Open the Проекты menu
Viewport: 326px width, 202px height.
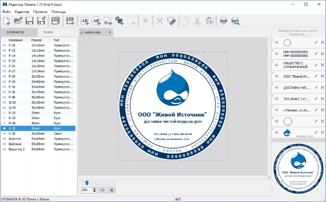tap(40, 12)
